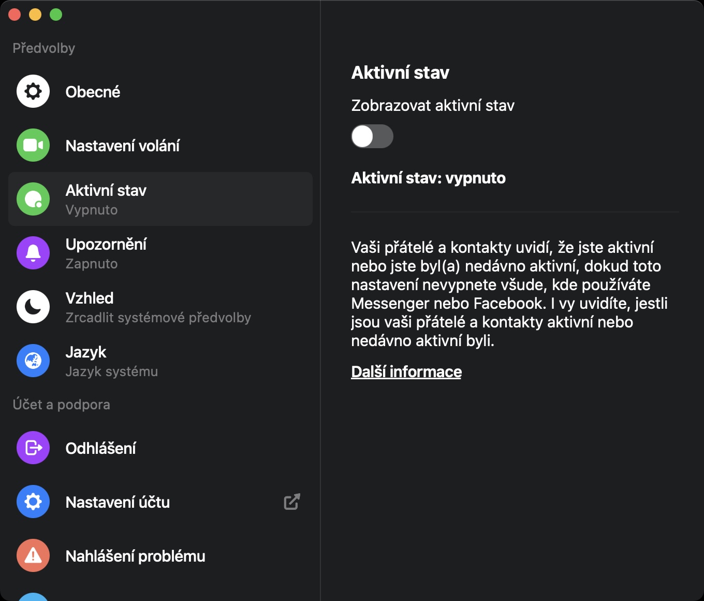Select the Jazyk settings entry
The height and width of the screenshot is (601, 704).
coord(86,352)
